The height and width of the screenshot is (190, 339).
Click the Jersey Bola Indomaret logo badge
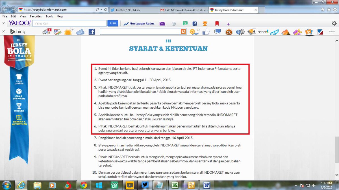click(x=19, y=53)
